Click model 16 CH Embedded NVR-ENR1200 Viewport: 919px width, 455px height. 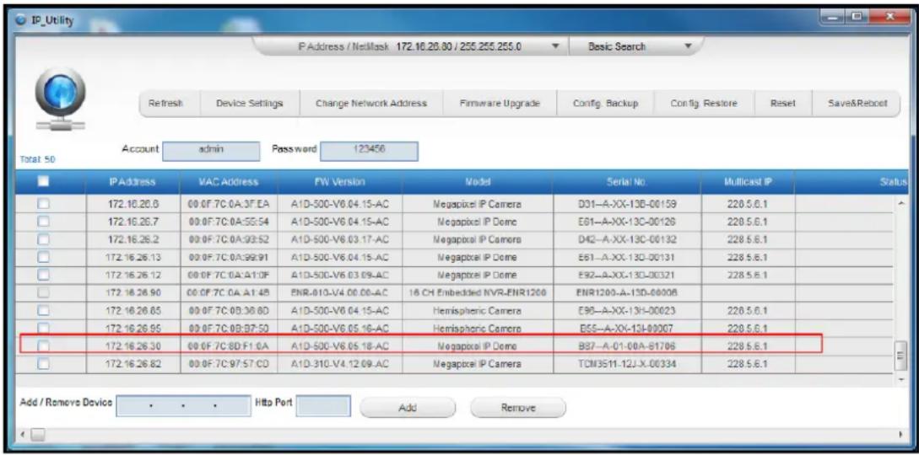[477, 292]
